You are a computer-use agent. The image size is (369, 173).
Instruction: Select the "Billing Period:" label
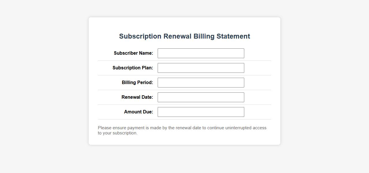(x=137, y=83)
